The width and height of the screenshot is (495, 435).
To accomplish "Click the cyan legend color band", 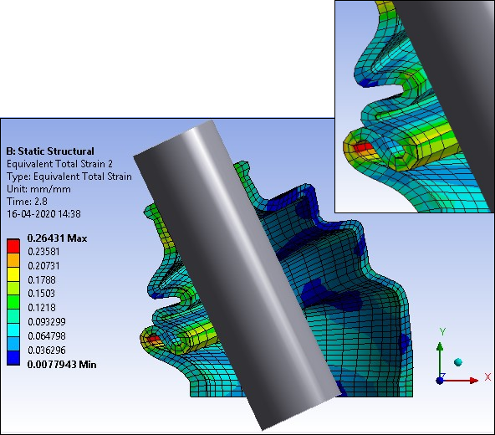I will coord(13,330).
